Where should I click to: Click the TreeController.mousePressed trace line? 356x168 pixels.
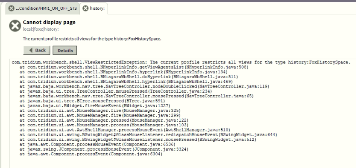tap(116, 91)
